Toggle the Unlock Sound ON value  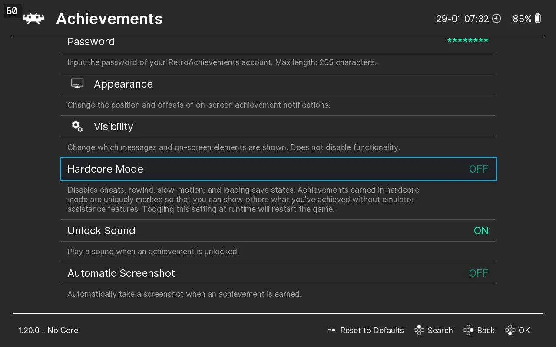pyautogui.click(x=481, y=231)
